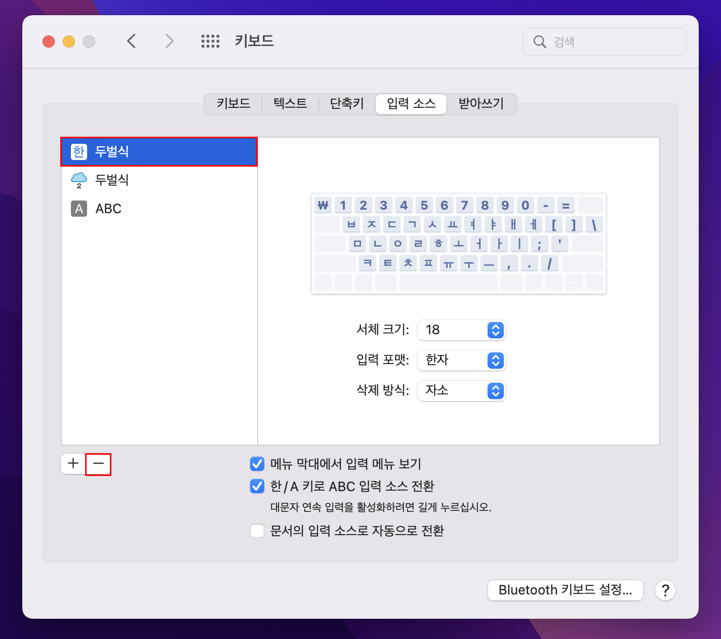Remove input source with minus button
This screenshot has width=721, height=639.
[x=98, y=464]
